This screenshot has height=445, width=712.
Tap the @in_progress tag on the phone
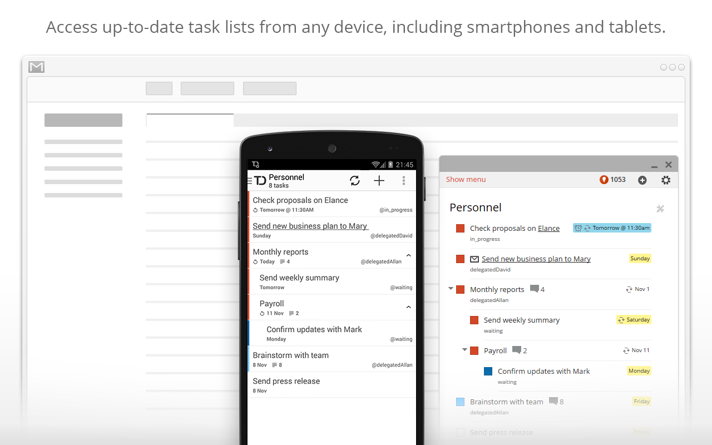pyautogui.click(x=396, y=210)
